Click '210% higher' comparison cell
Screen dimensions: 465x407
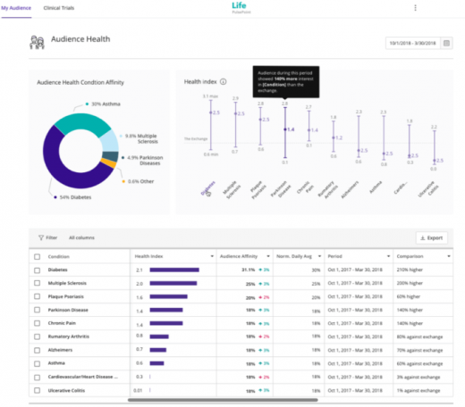click(x=410, y=270)
